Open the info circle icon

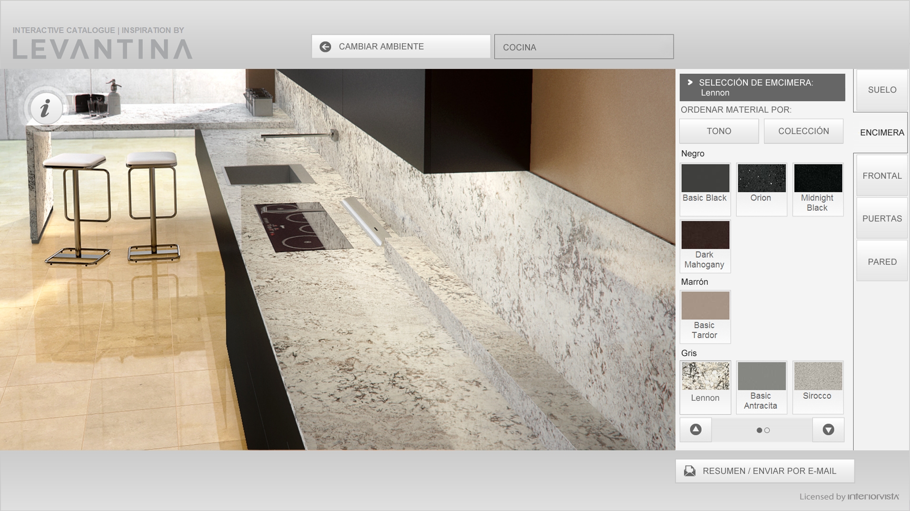[46, 109]
